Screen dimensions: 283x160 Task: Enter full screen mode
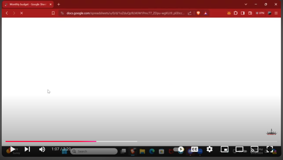coord(269,149)
